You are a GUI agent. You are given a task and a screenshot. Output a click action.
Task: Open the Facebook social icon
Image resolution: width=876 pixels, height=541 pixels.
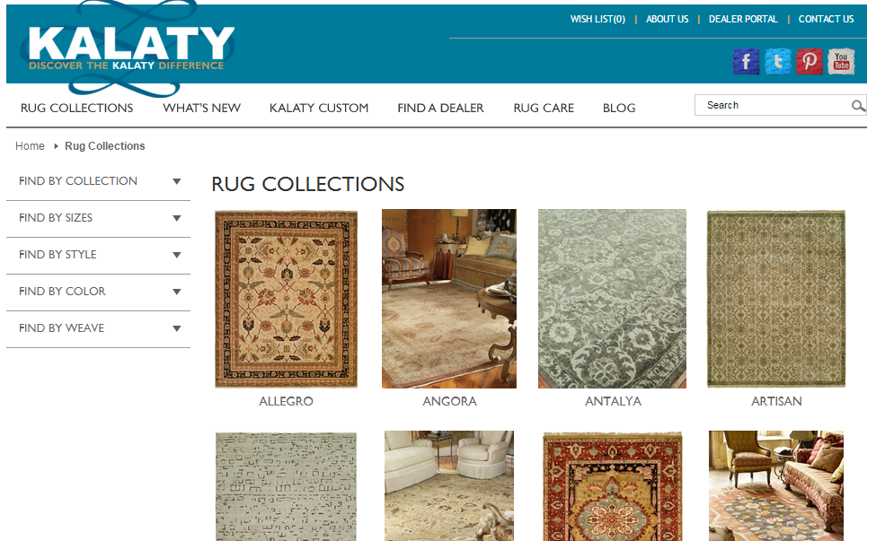(x=746, y=61)
